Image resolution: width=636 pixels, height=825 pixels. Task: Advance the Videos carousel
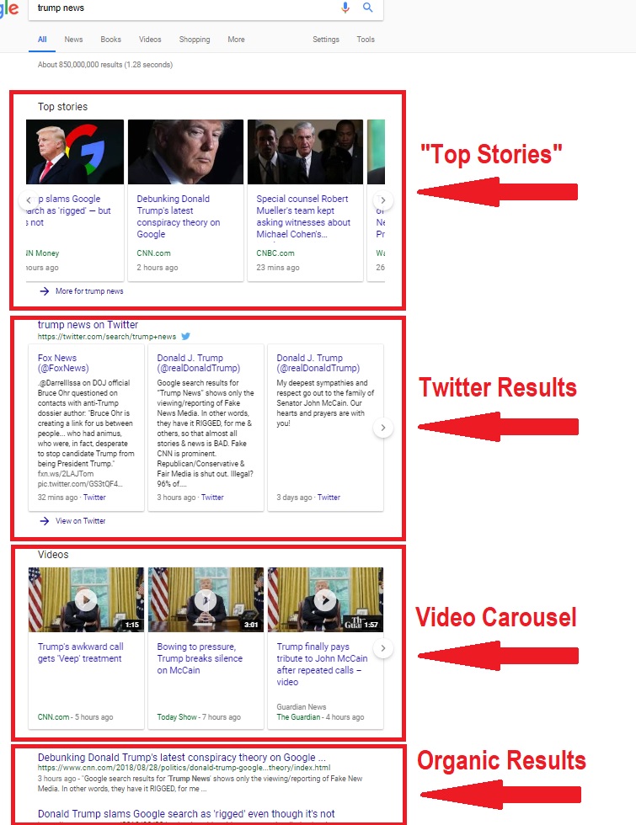pos(382,647)
